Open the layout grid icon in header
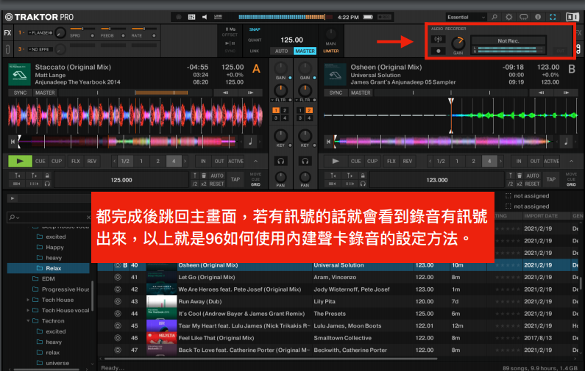 tap(192, 17)
